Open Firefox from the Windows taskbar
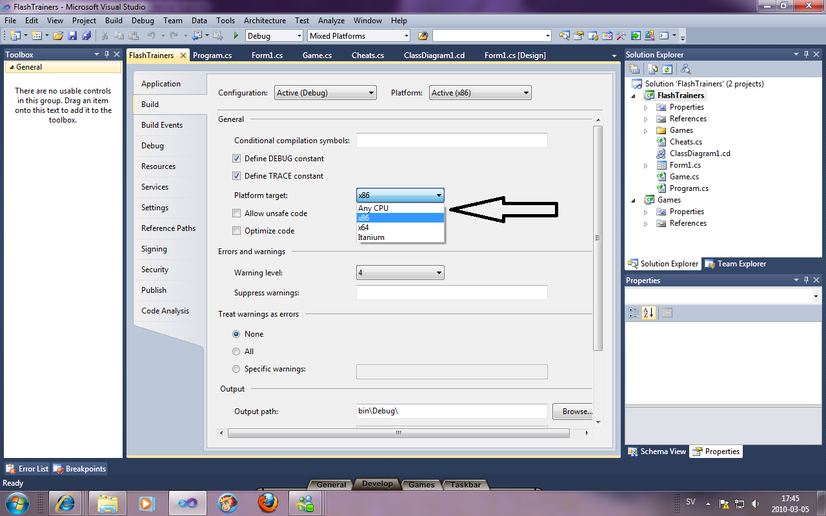This screenshot has width=826, height=516. point(268,502)
